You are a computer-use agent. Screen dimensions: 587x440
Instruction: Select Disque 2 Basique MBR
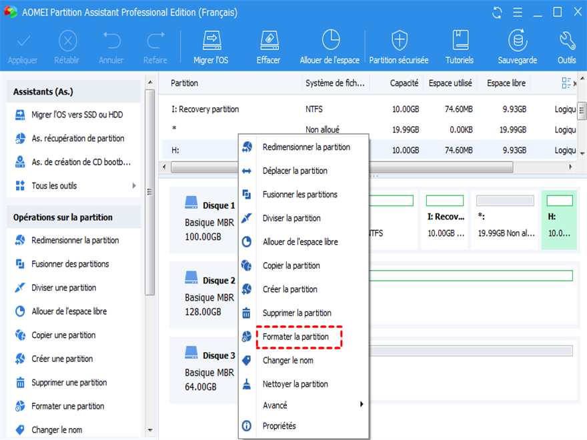click(205, 295)
